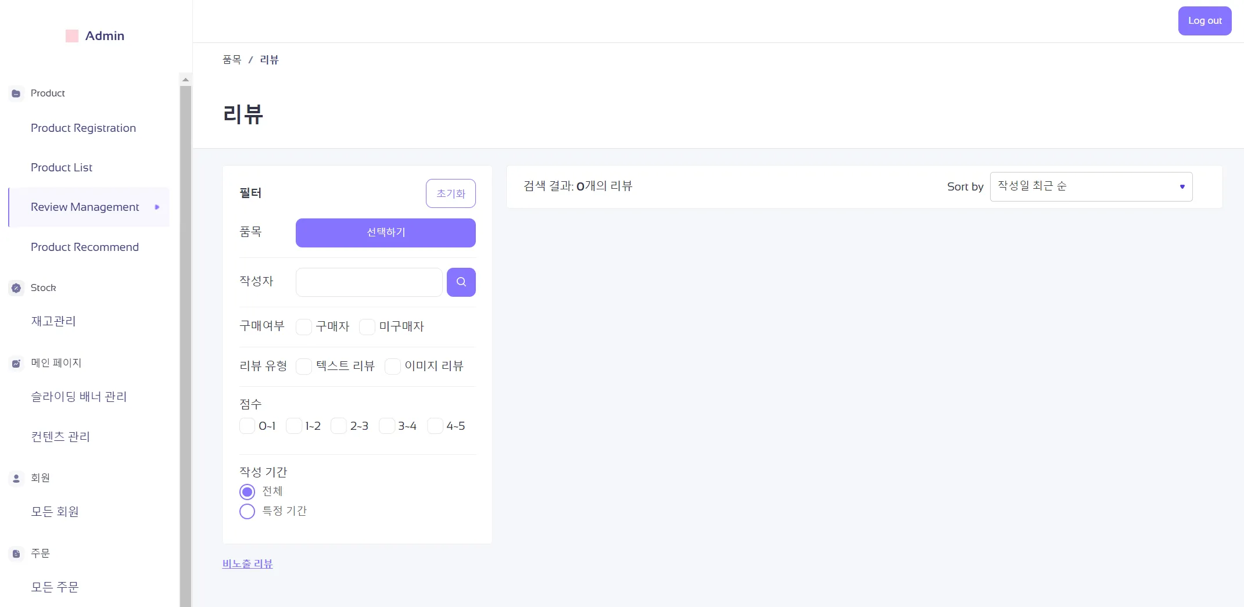
Task: Click the pink Admin logo square
Action: (x=72, y=36)
